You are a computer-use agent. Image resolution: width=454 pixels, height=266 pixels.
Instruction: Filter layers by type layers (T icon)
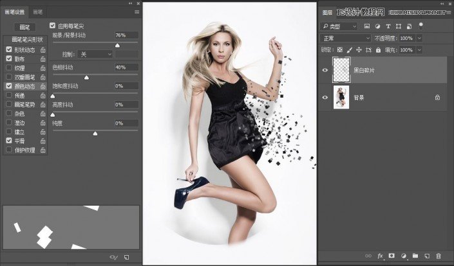pos(388,26)
